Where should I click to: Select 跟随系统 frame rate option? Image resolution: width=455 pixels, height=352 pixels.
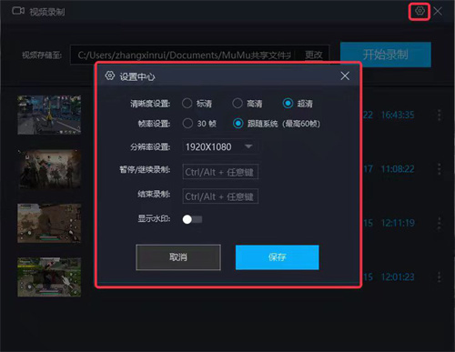pos(238,124)
